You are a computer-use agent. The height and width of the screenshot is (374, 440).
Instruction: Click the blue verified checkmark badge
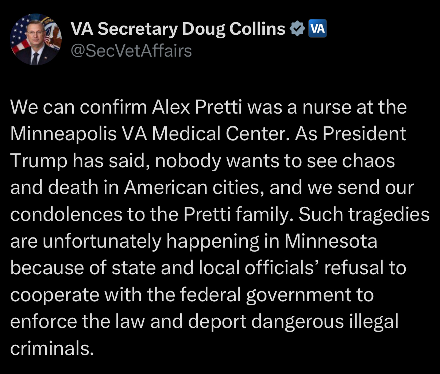coord(298,29)
